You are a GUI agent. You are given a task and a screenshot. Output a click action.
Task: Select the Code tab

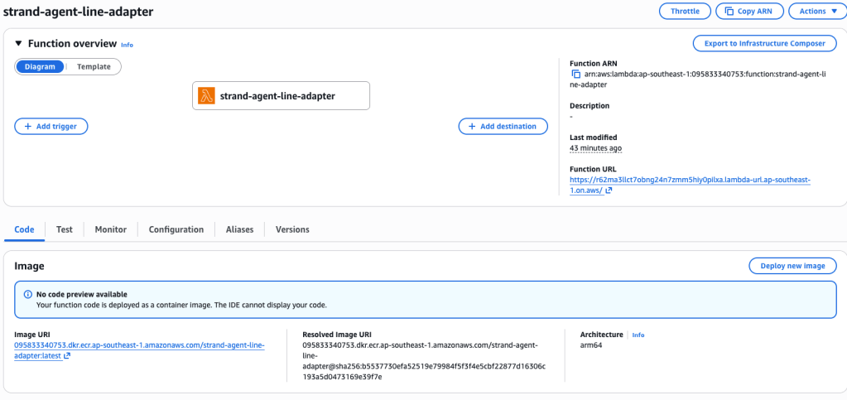[x=24, y=229]
